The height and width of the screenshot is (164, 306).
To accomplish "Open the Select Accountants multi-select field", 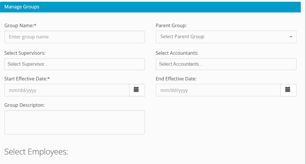I will pyautogui.click(x=226, y=64).
